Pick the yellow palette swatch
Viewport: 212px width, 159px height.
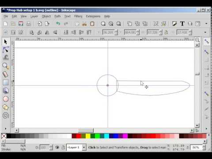(x=88, y=136)
